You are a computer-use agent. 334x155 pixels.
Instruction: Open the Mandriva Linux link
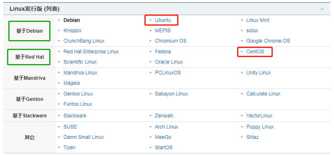tap(80, 73)
